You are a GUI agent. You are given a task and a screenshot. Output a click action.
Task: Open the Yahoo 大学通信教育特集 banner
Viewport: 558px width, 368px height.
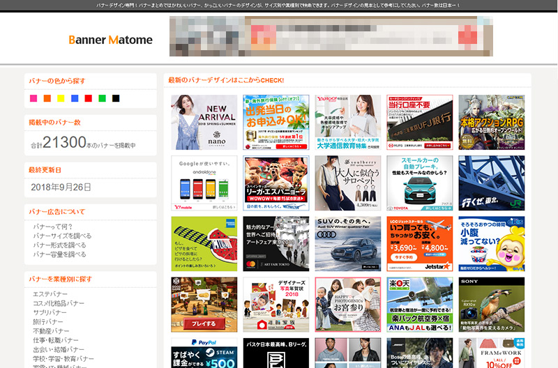click(x=347, y=122)
